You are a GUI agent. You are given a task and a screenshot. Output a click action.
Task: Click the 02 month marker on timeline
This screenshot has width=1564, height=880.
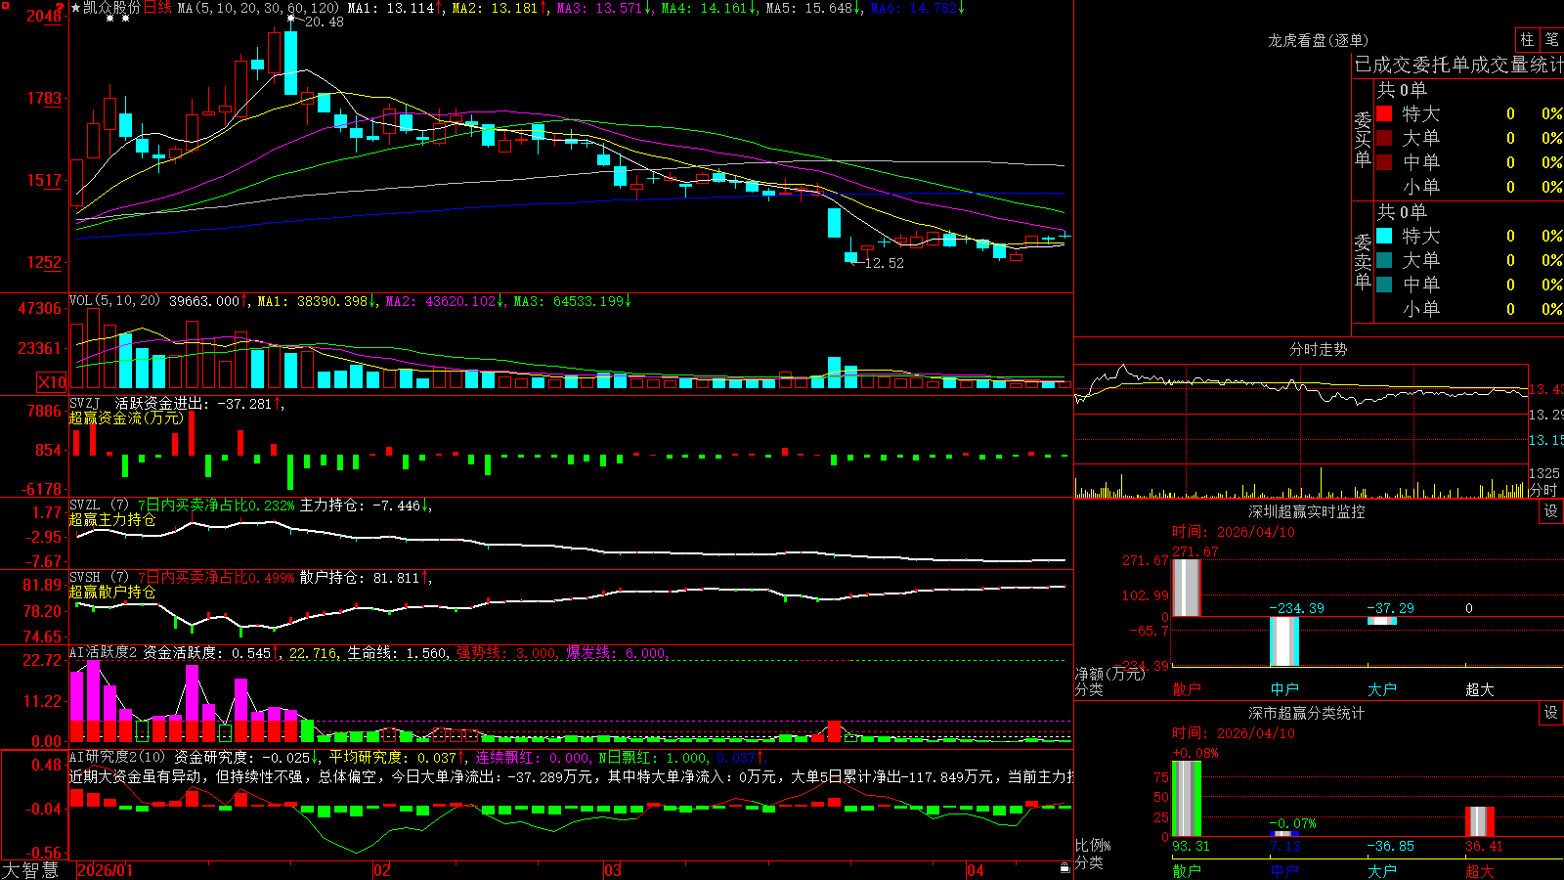click(382, 870)
